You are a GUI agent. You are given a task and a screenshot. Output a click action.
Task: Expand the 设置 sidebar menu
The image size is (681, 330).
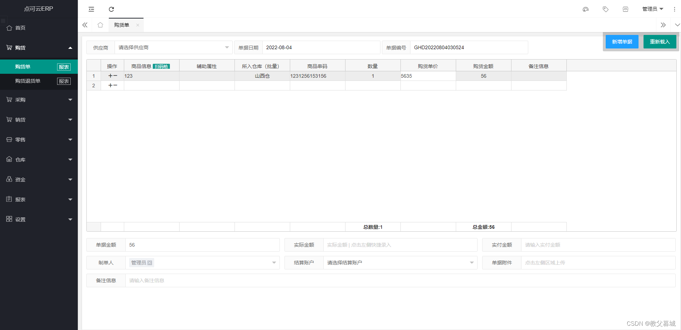(39, 220)
